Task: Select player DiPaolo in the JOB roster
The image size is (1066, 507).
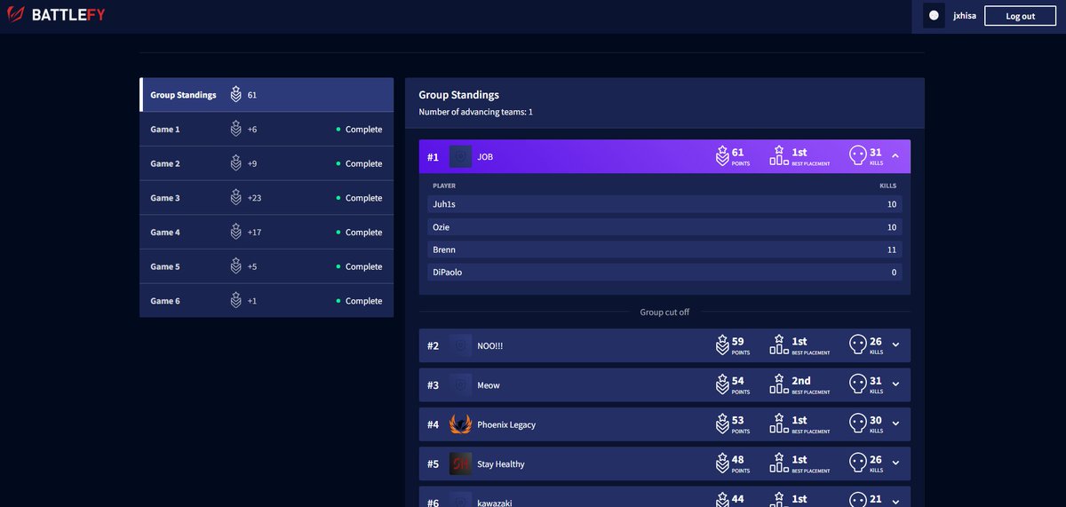Action: pyautogui.click(x=664, y=273)
